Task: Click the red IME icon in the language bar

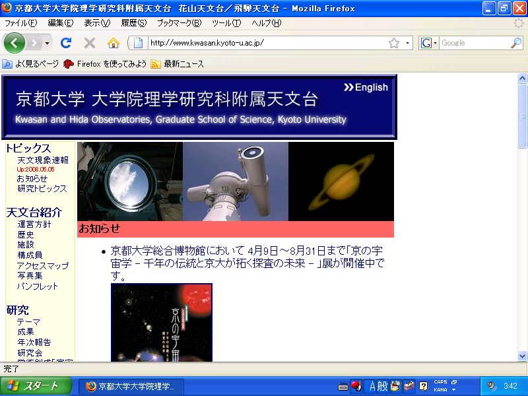Action: tap(356, 386)
